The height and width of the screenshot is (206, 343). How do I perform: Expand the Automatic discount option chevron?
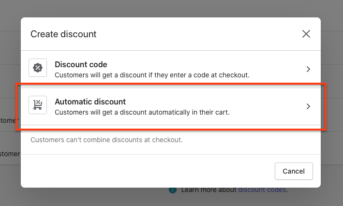click(x=308, y=106)
